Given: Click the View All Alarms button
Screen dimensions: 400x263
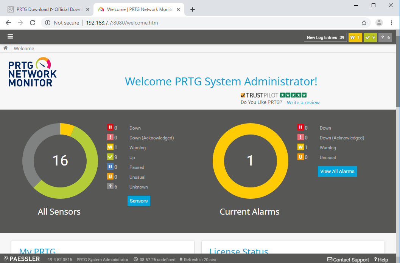Looking at the screenshot, I should pyautogui.click(x=337, y=171).
